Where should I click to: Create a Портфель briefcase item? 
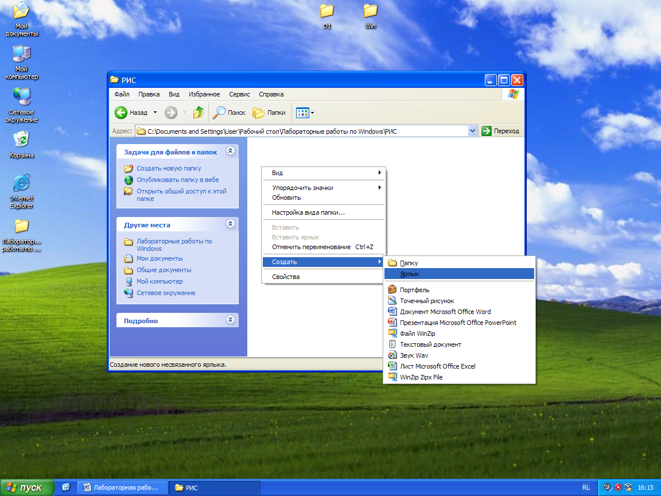(459, 290)
